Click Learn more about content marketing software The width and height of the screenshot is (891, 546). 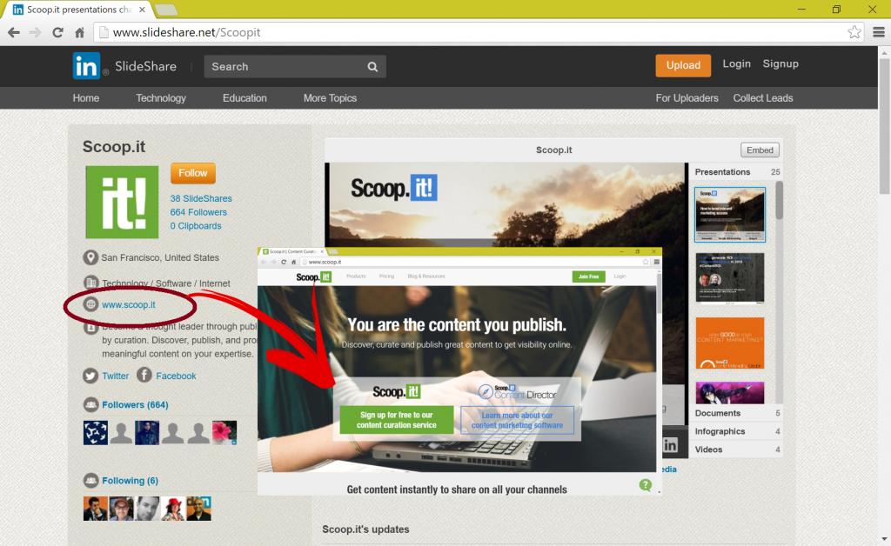(x=517, y=420)
